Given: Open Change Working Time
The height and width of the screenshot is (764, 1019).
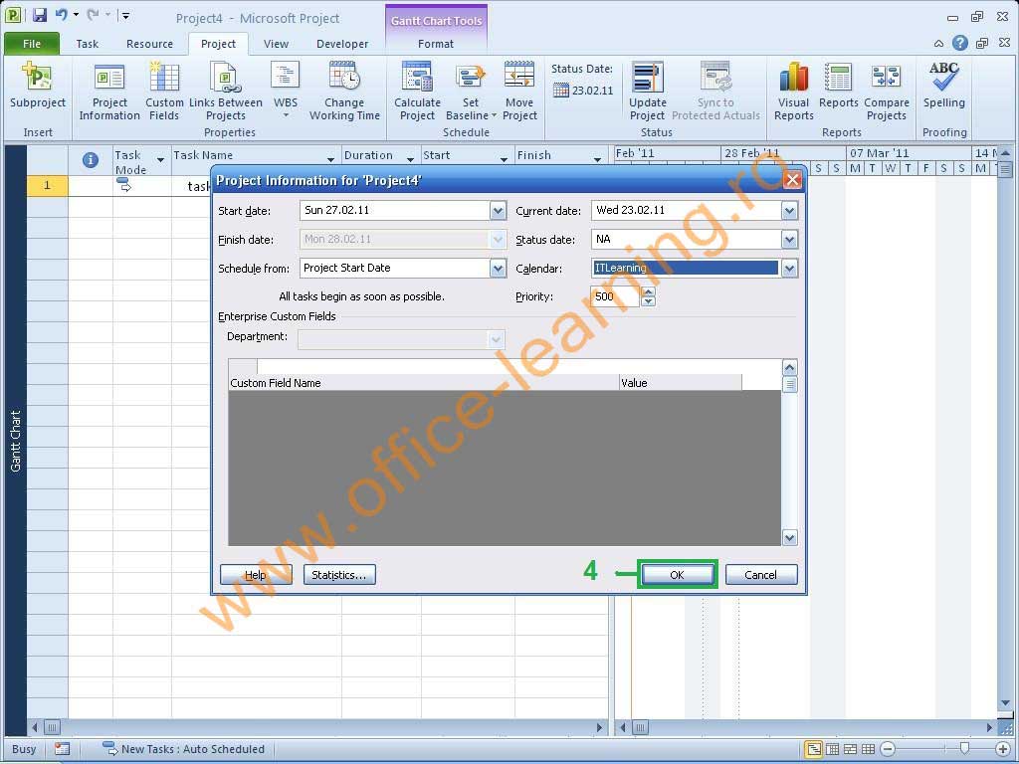Looking at the screenshot, I should 344,91.
